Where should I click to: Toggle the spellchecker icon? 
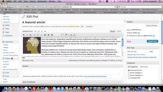(66, 35)
